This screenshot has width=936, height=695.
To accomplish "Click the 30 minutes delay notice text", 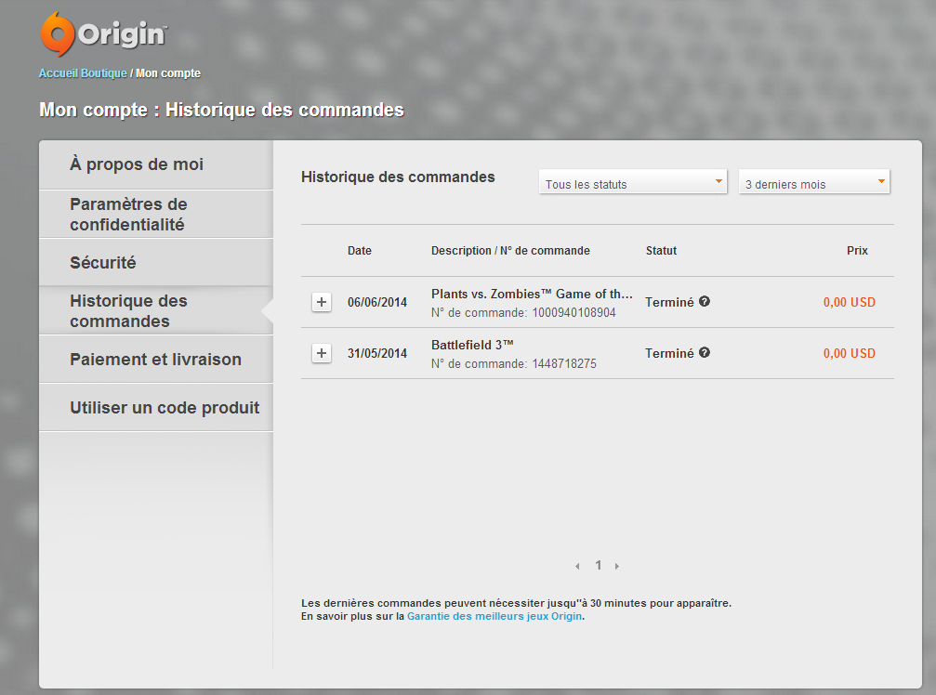I will (x=517, y=603).
